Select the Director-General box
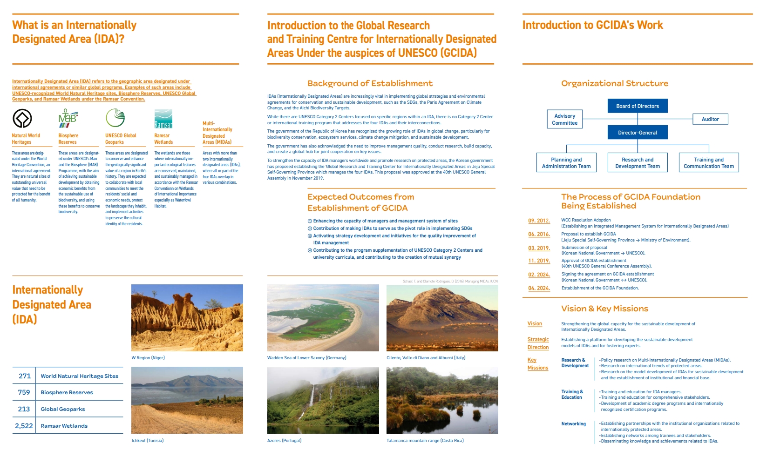 (638, 133)
